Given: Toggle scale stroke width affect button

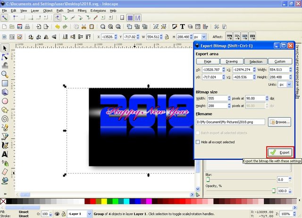Looking at the screenshot, I should click(229, 37).
